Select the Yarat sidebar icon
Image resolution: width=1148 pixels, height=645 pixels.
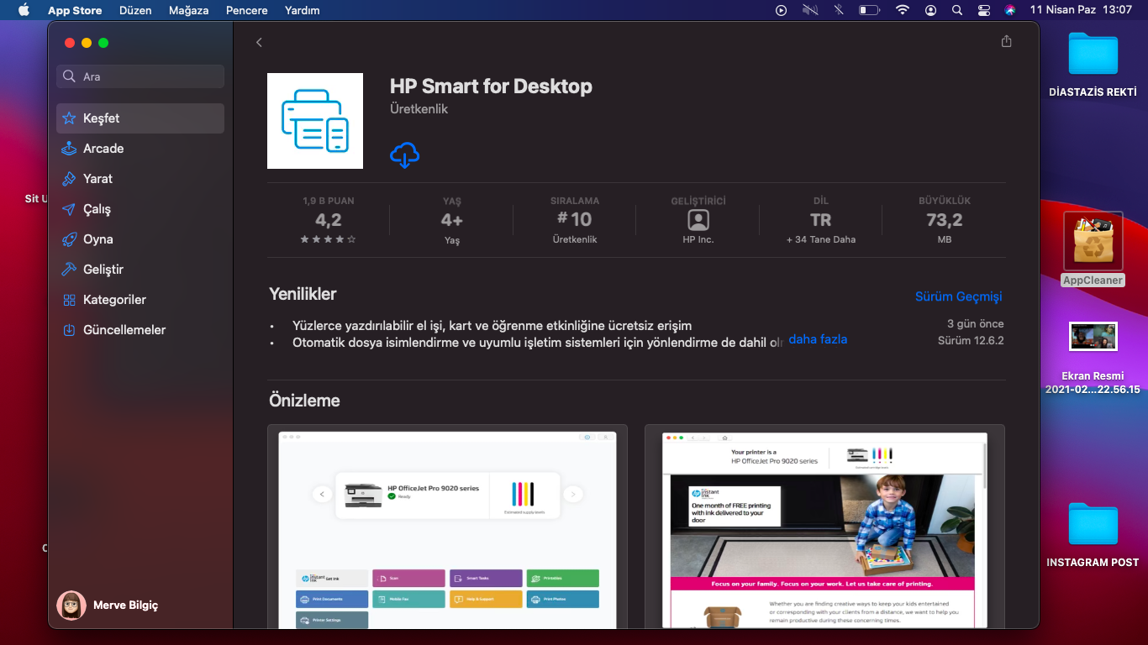[x=69, y=178]
